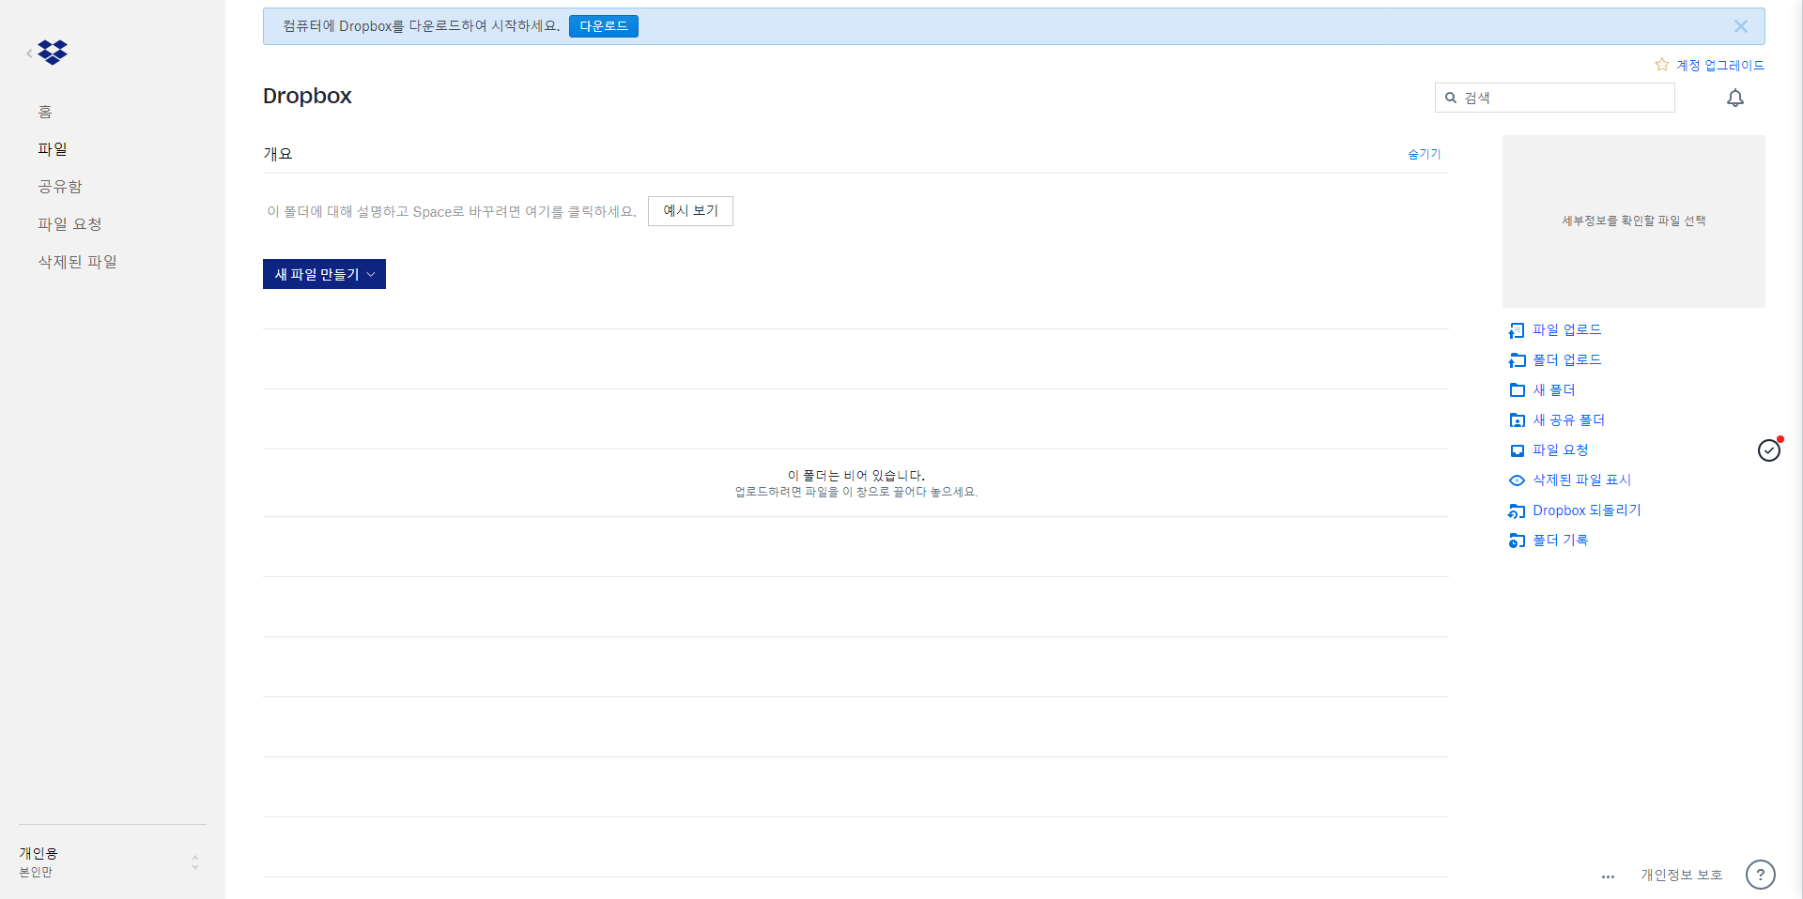This screenshot has height=899, width=1803.
Task: Open the three-dots more menu
Action: tap(1609, 876)
